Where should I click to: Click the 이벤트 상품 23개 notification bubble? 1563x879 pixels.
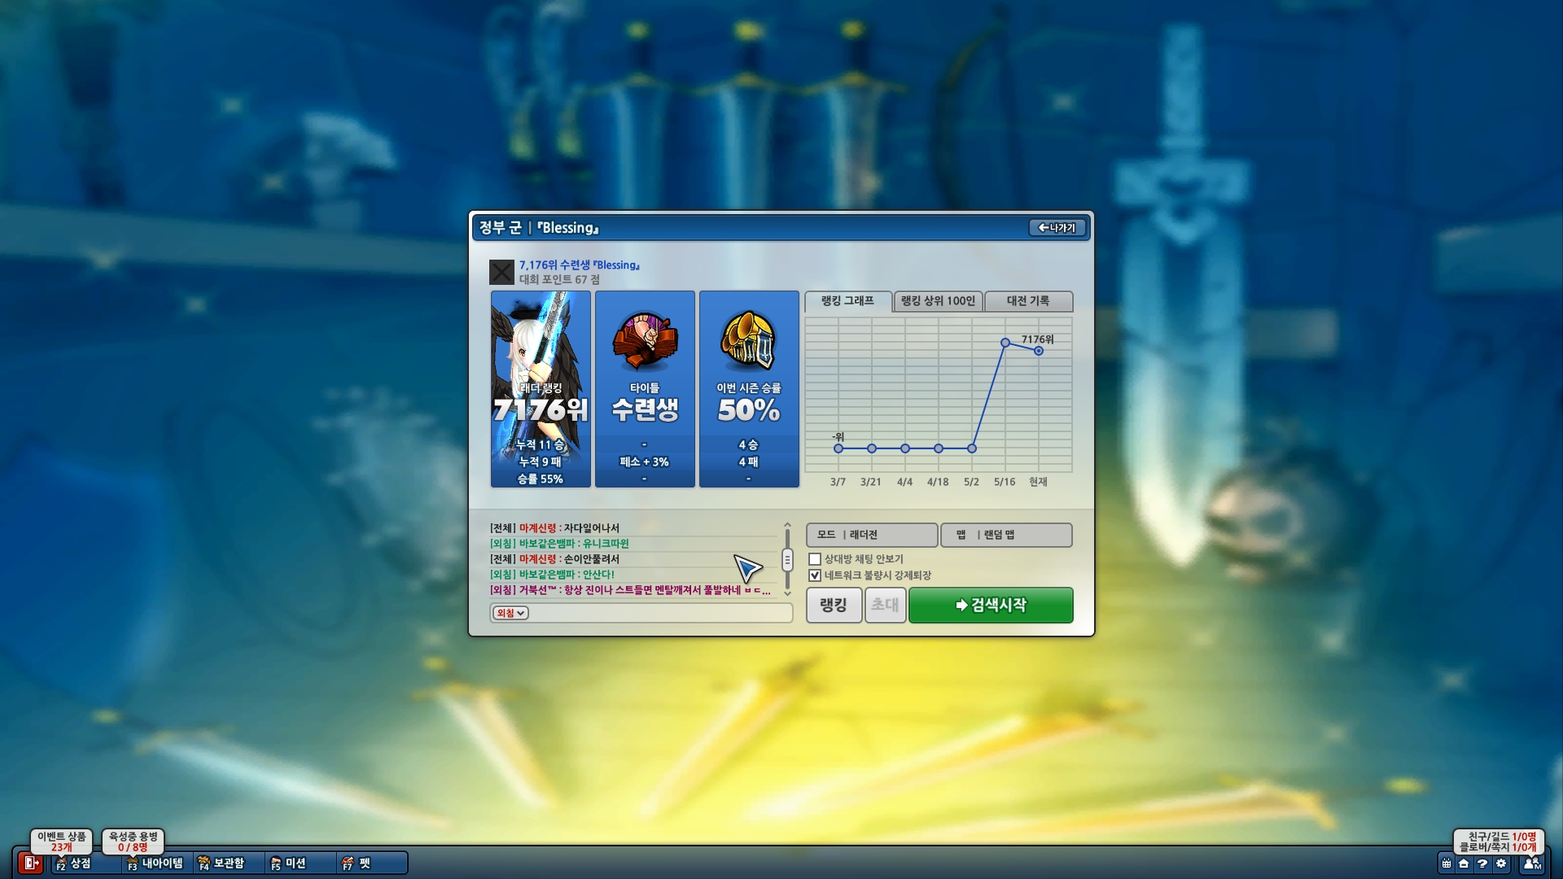pos(62,842)
